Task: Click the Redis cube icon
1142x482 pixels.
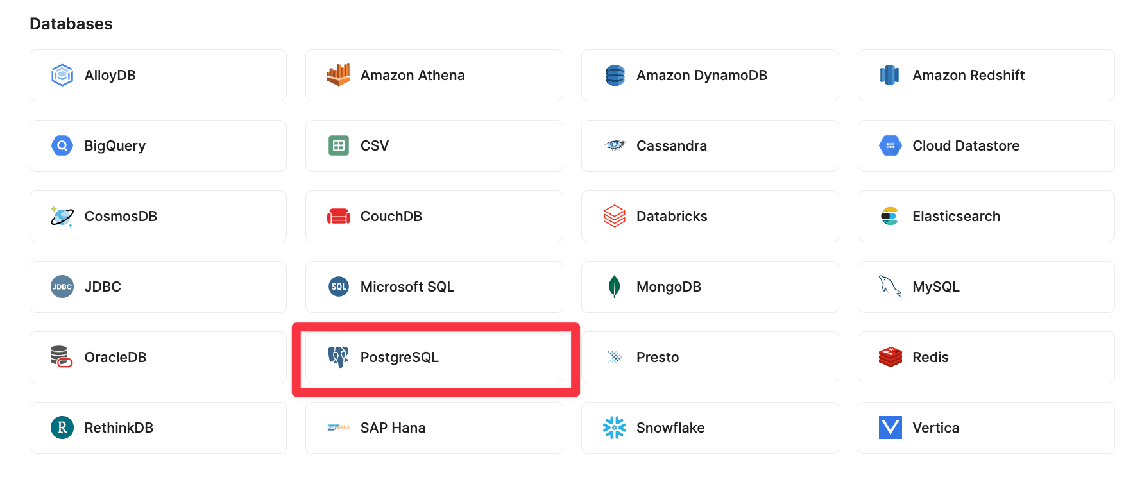Action: coord(890,357)
